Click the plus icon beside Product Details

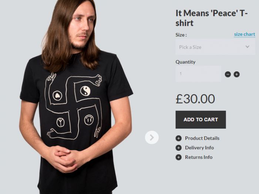178,138
